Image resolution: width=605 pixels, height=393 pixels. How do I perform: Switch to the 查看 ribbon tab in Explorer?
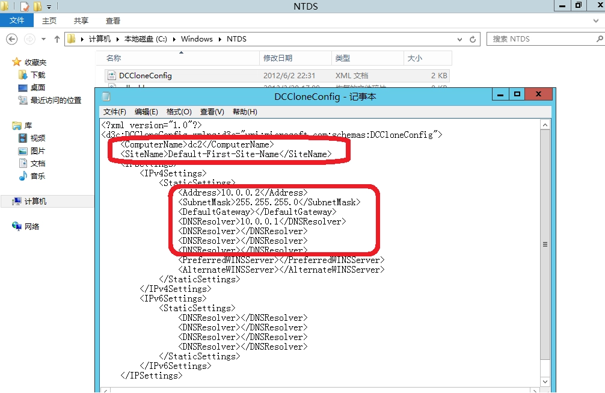click(x=112, y=20)
